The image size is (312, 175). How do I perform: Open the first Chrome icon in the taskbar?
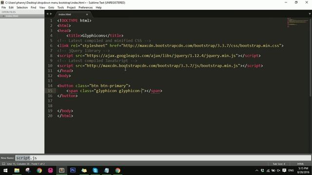[39, 171]
